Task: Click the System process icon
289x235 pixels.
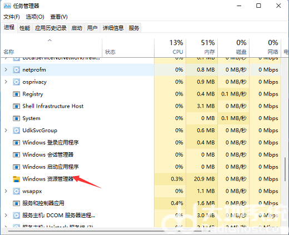Action: [16, 118]
